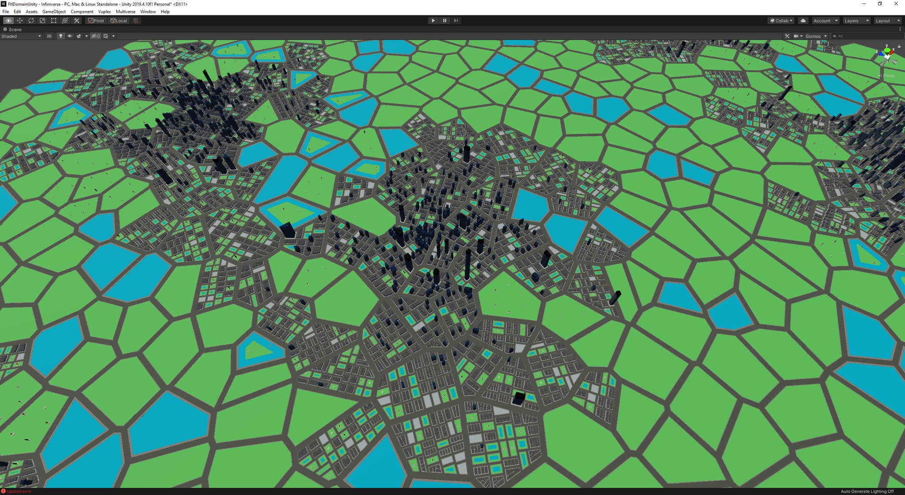Image resolution: width=905 pixels, height=495 pixels.
Task: Expand scene effects dropdown arrow
Action: tap(87, 36)
